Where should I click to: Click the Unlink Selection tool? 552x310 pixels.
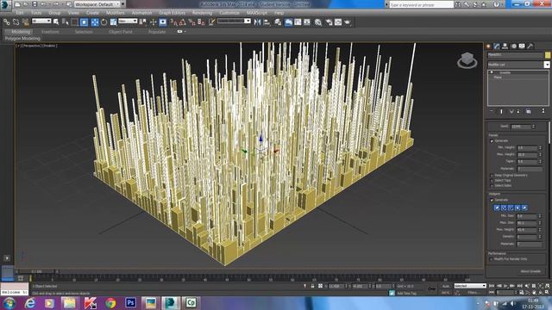coord(16,22)
